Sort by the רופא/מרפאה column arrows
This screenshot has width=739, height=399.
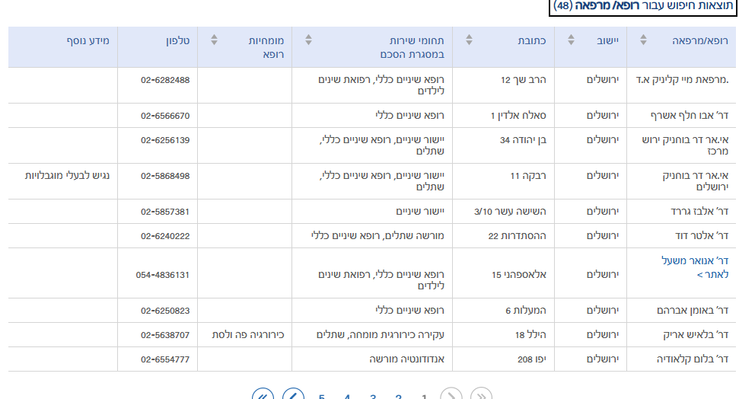[x=644, y=40]
